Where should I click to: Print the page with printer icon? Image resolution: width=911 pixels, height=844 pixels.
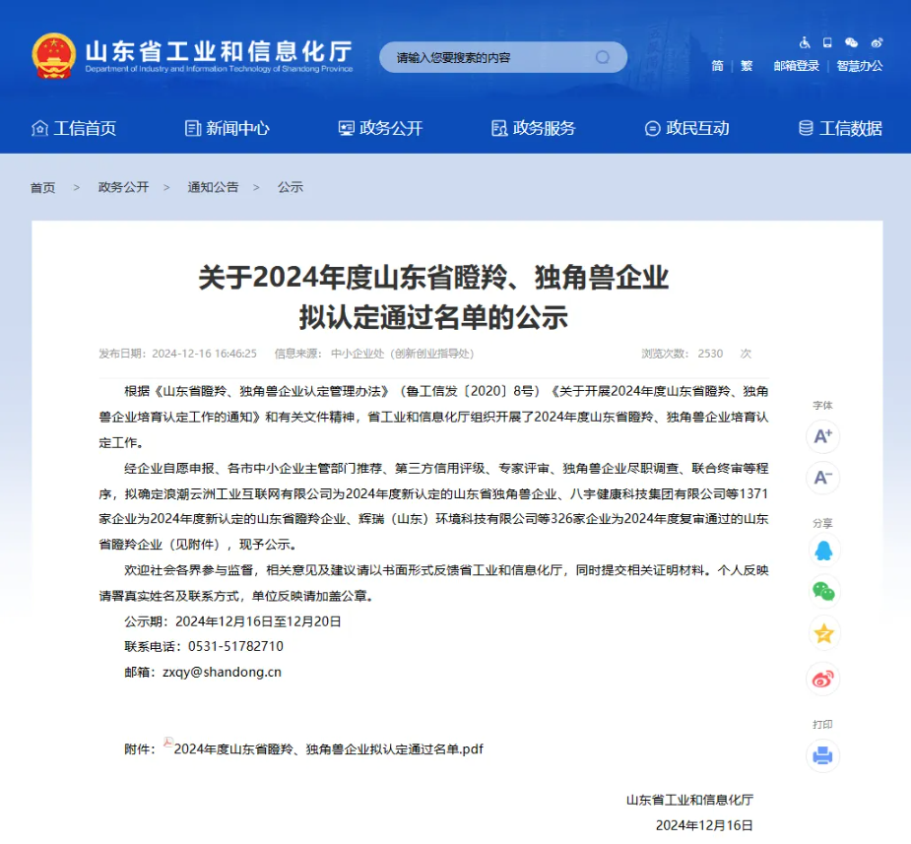point(823,755)
